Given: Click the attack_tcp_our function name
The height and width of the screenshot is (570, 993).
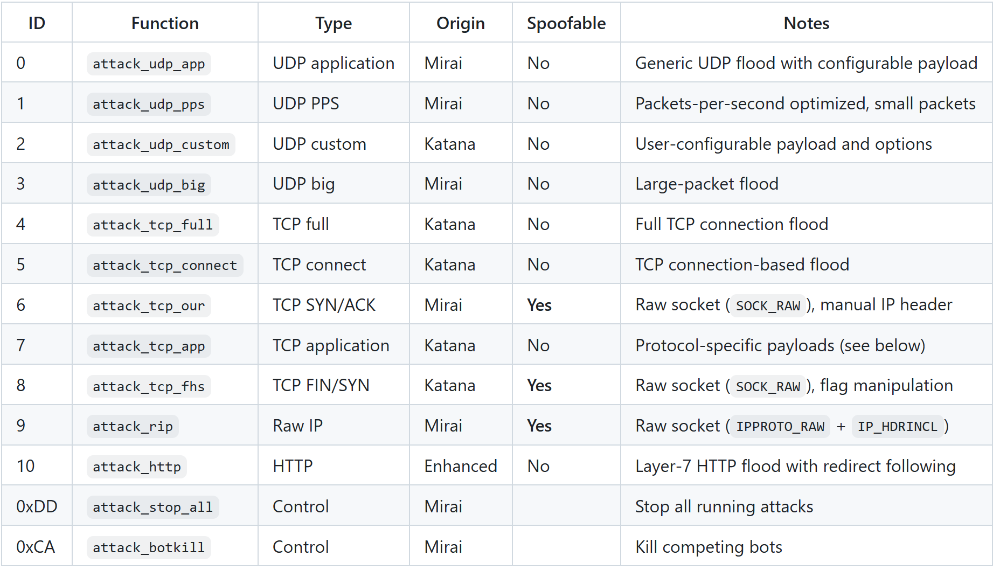Looking at the screenshot, I should tap(149, 305).
